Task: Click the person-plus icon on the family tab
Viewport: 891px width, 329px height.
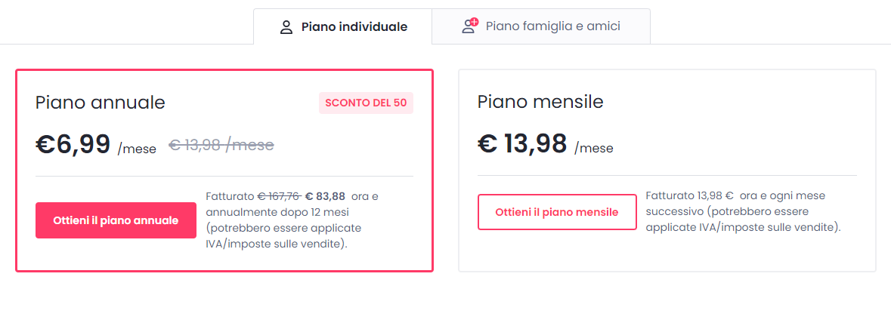Action: coord(469,26)
